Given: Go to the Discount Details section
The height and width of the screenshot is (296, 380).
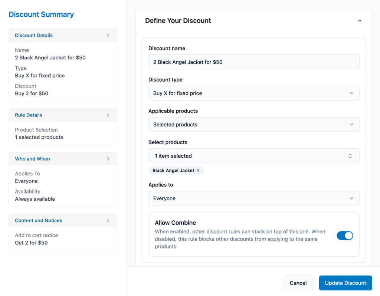Looking at the screenshot, I should click(x=63, y=35).
